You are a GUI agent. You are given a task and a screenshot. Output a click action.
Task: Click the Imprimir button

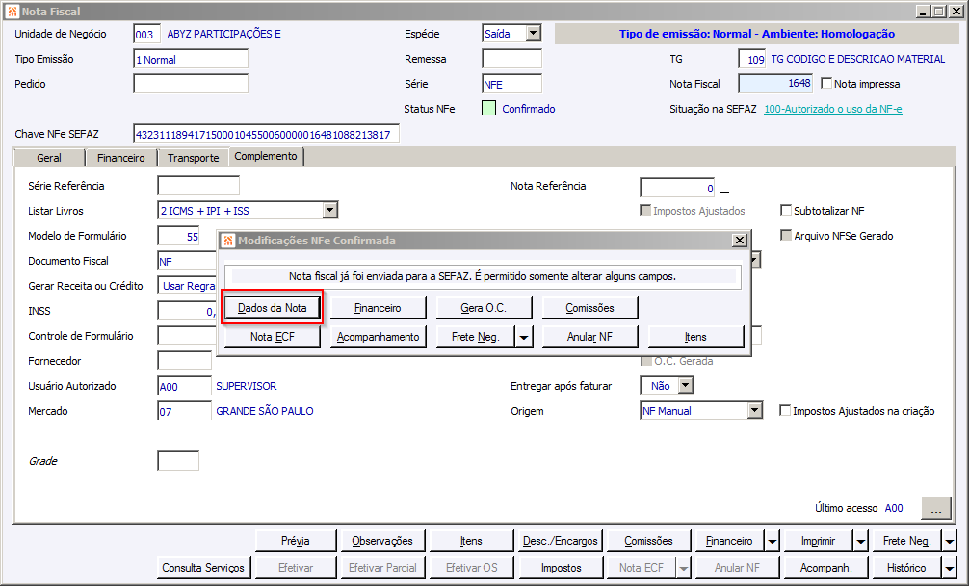click(x=818, y=541)
